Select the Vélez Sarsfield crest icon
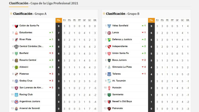The image size is (199, 112). click(109, 26)
